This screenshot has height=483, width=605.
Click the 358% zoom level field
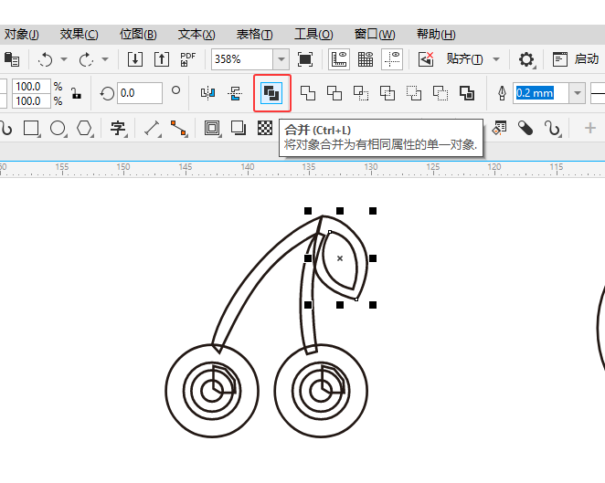click(x=242, y=59)
